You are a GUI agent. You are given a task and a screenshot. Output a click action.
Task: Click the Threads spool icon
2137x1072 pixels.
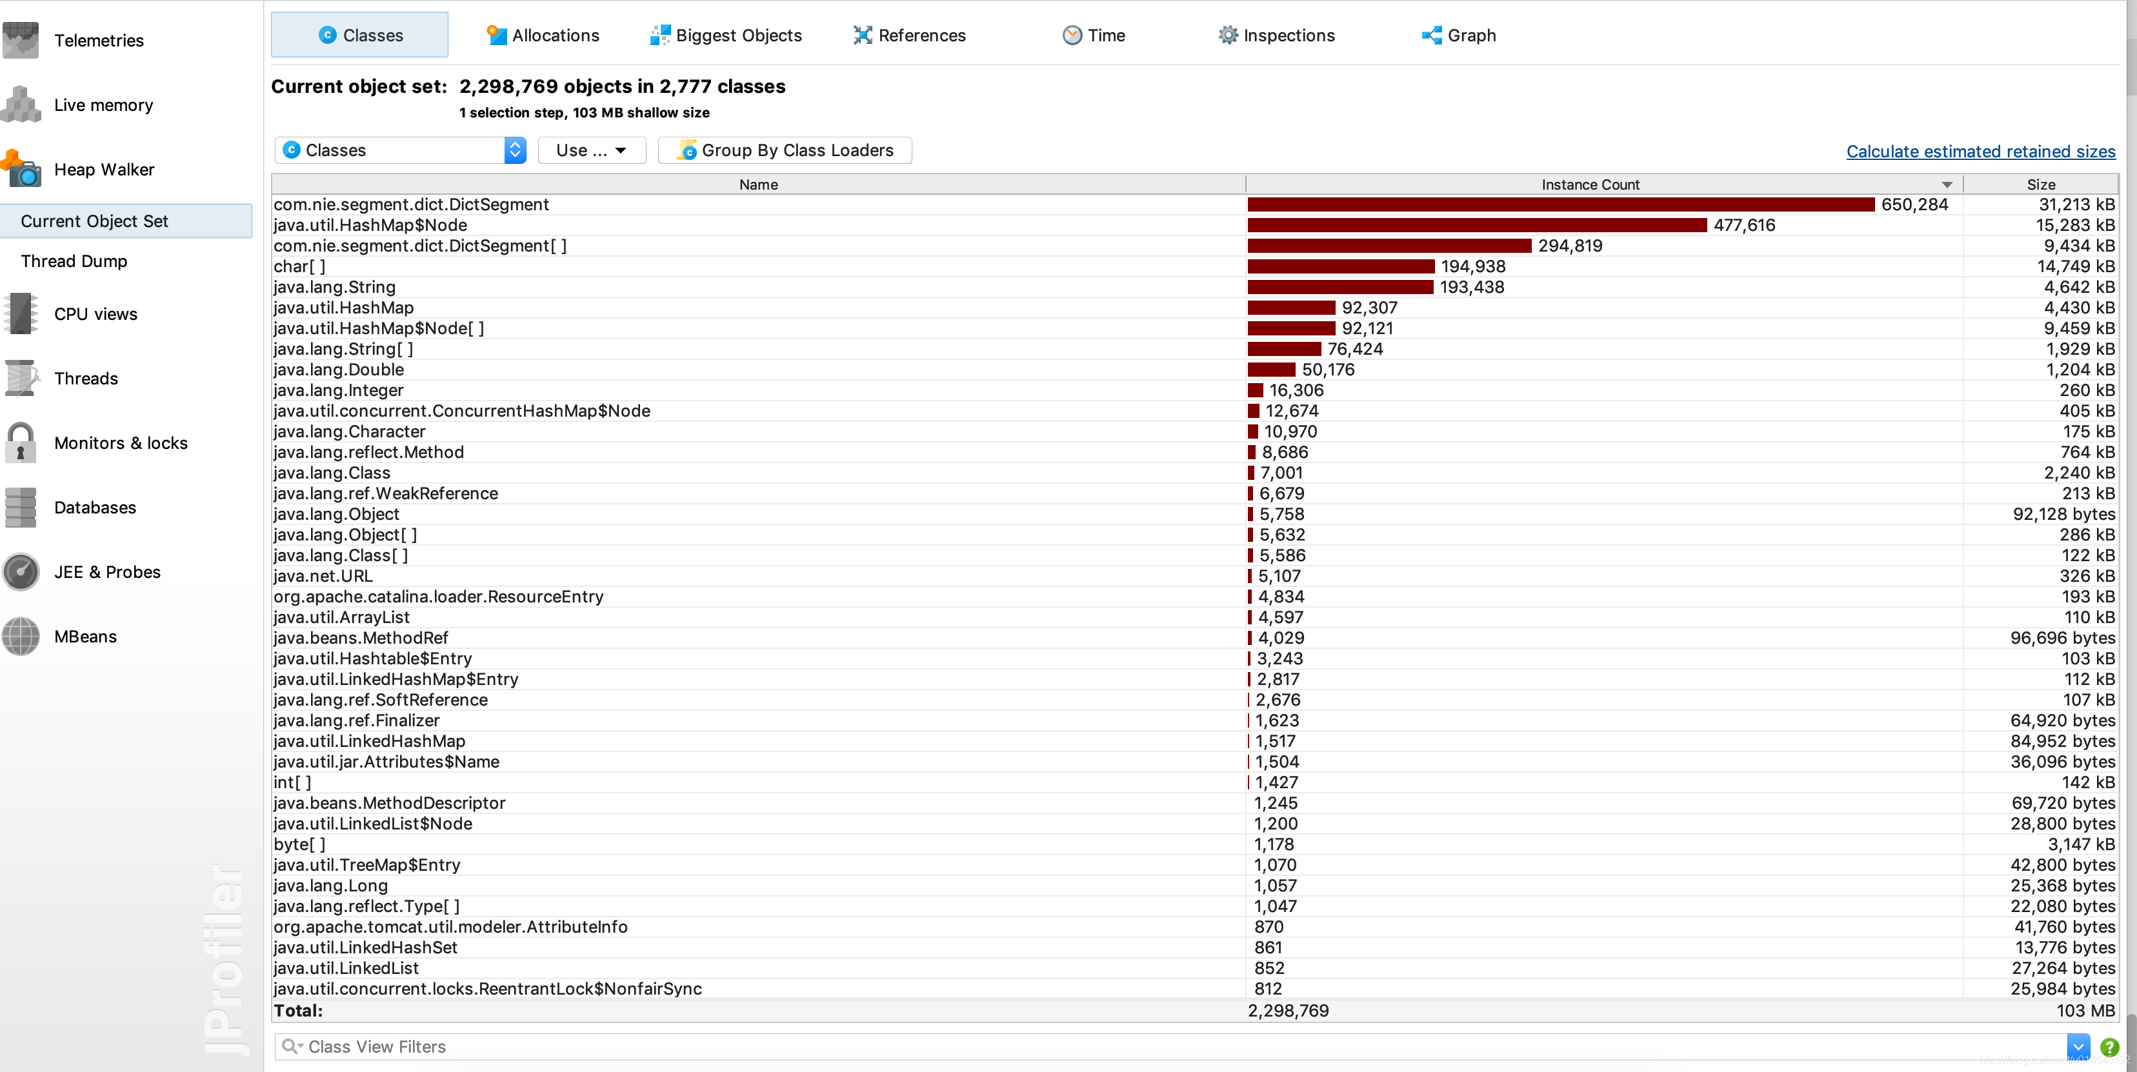tap(21, 378)
